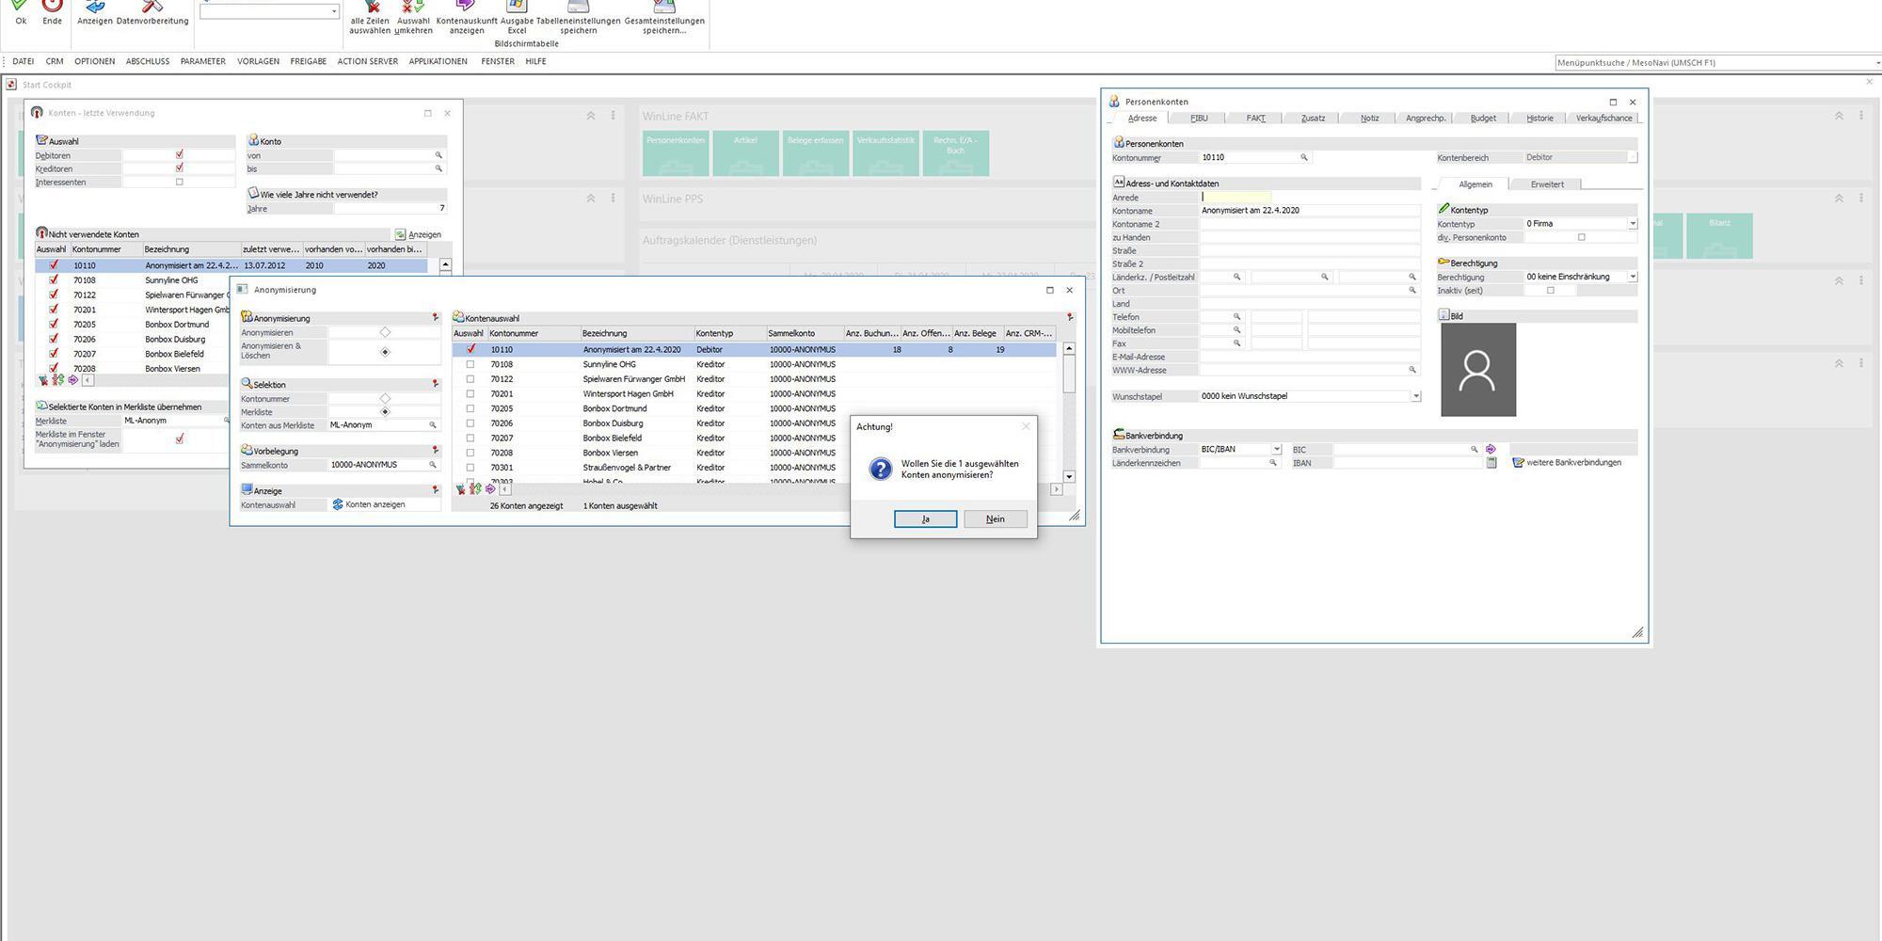Viewport: 1882px width, 941px height.
Task: Click the 'weitere Bankverbindungen' link
Action: [1567, 463]
